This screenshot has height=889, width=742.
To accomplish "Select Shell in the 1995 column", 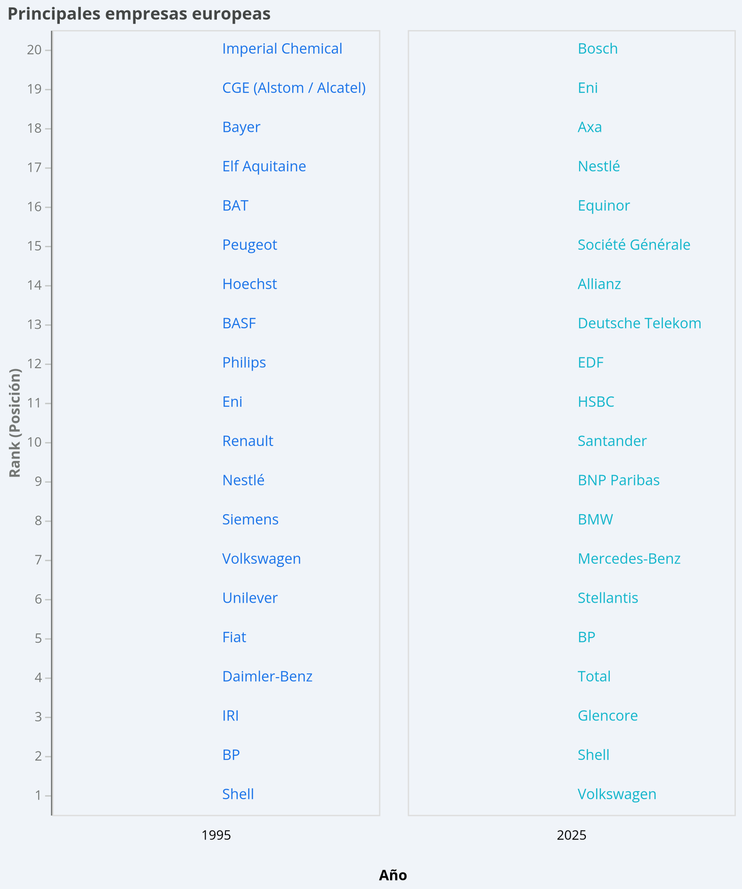I will click(x=238, y=794).
